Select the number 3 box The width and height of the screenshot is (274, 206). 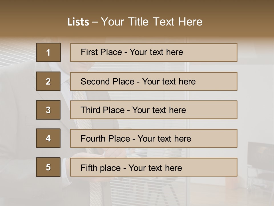pyautogui.click(x=48, y=110)
